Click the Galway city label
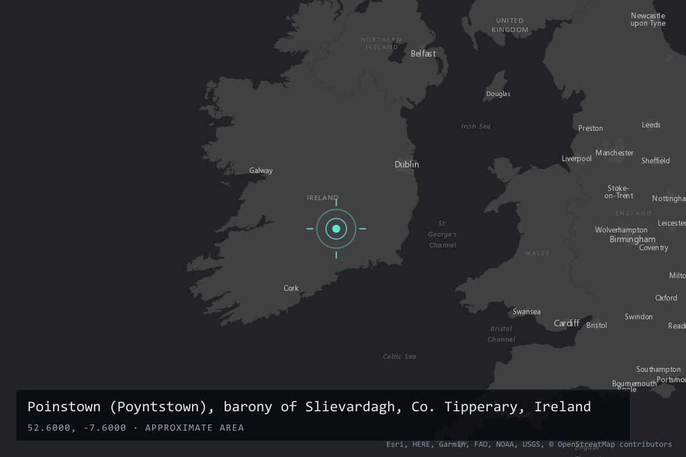686x457 pixels. [x=261, y=171]
